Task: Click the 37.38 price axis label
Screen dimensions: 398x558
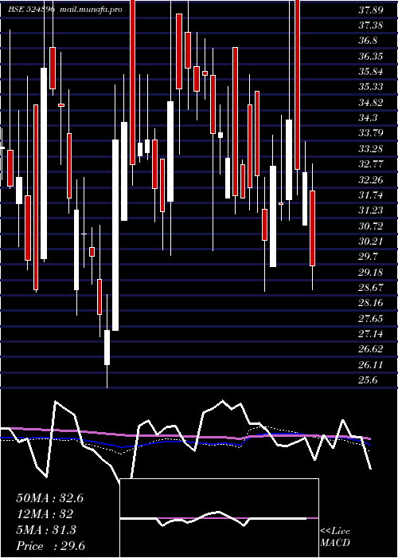Action: (371, 26)
